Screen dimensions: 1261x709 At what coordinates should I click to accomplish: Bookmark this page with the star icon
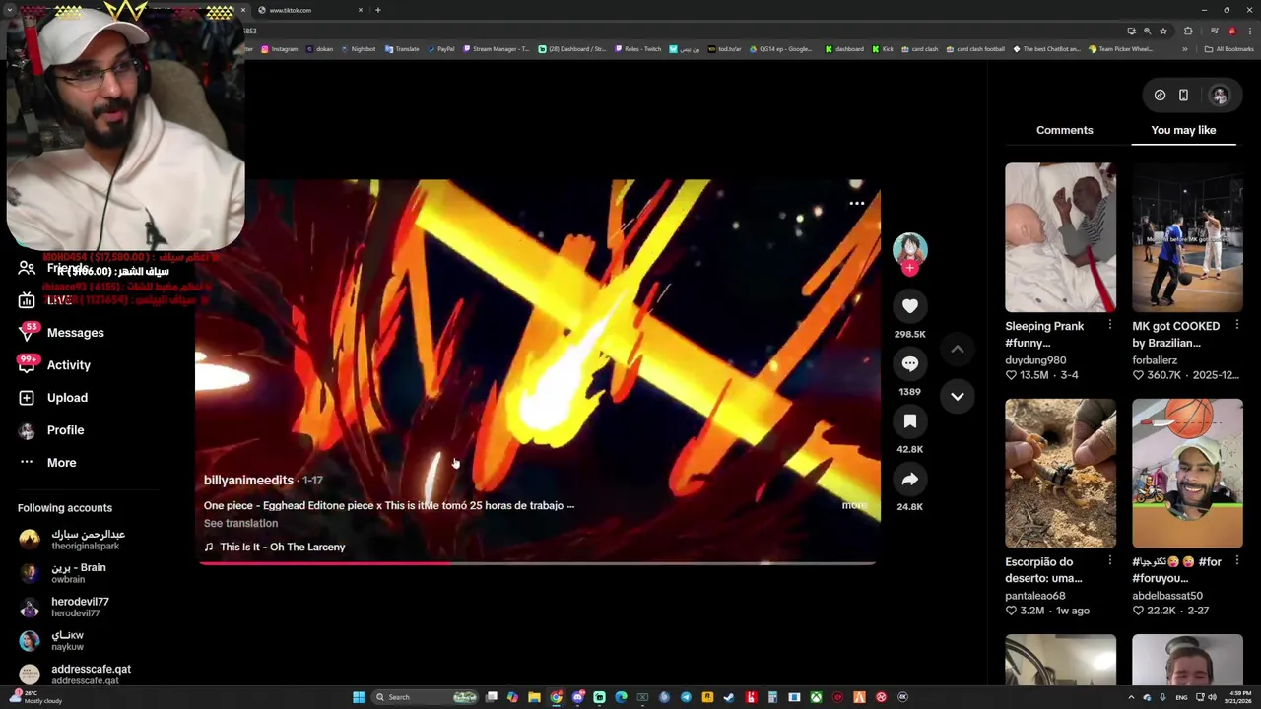coord(1163,31)
